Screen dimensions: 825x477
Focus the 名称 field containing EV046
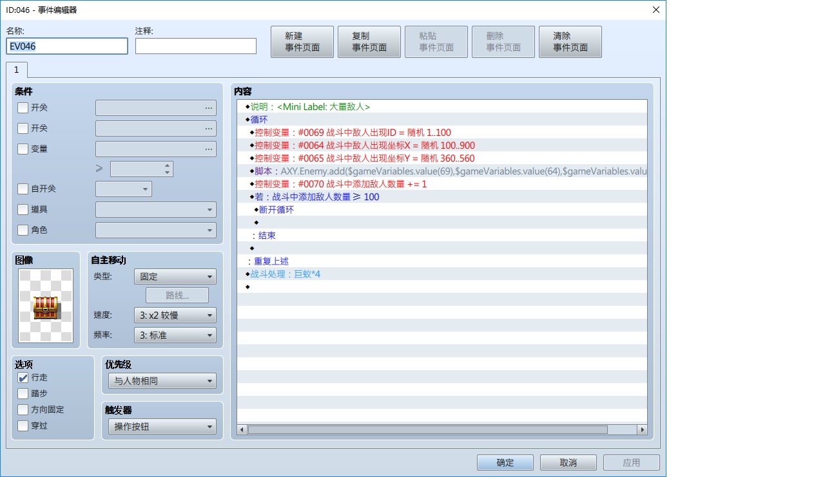tap(67, 46)
